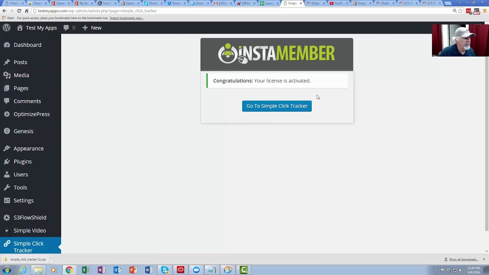Bookmark this page with the star icon
The height and width of the screenshot is (275, 489).
(461, 11)
